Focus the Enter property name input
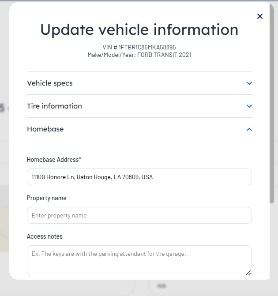Viewport: 278px width, 296px height. pyautogui.click(x=139, y=215)
